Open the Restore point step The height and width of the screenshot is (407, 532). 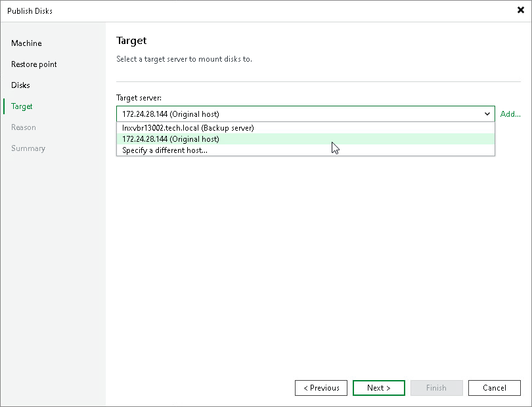click(33, 64)
